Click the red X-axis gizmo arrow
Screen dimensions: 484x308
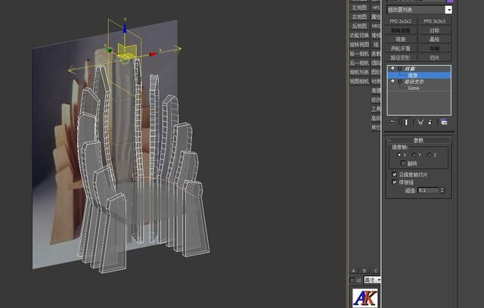154,54
